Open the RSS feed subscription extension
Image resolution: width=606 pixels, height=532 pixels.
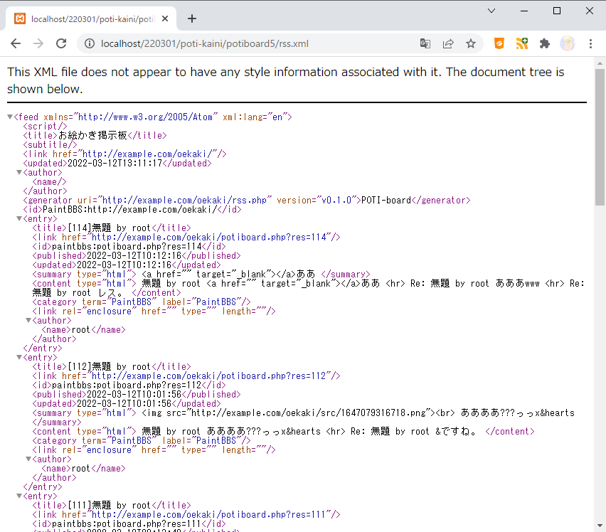click(522, 43)
